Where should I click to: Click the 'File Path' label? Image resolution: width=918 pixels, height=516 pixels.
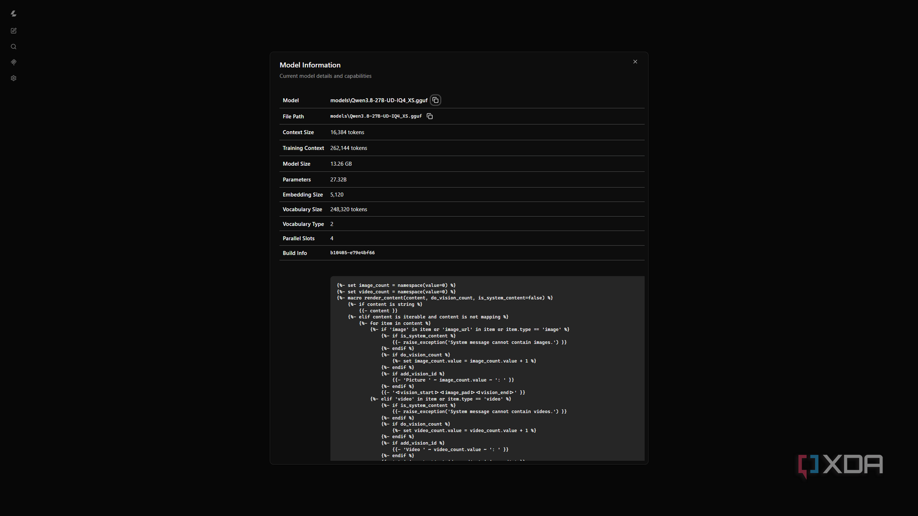tap(293, 117)
